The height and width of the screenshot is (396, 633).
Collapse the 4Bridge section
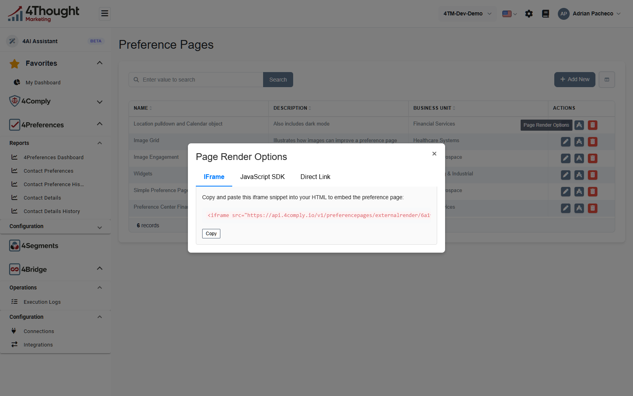pyautogui.click(x=100, y=268)
